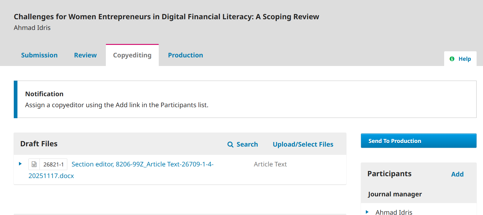Click the Search text link in Draft Files
The height and width of the screenshot is (215, 483).
[247, 144]
